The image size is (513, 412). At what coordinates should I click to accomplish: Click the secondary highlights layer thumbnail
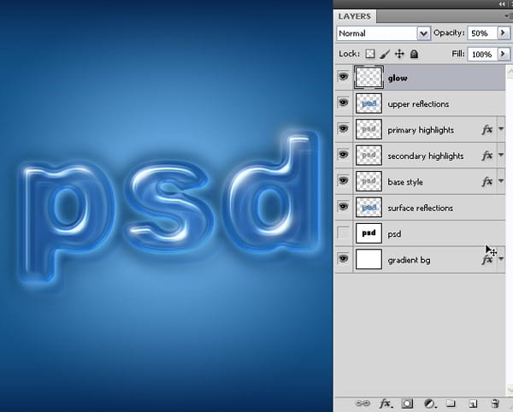pos(369,155)
